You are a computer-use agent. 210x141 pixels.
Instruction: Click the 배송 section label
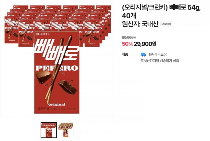pos(125,54)
